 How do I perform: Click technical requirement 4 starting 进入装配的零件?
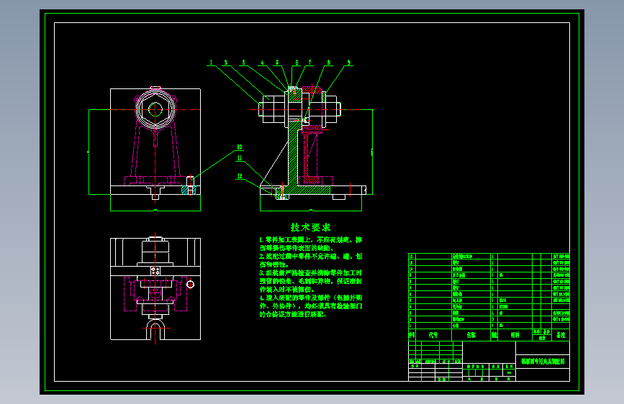point(310,306)
